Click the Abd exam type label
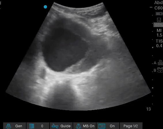 pos(158,3)
